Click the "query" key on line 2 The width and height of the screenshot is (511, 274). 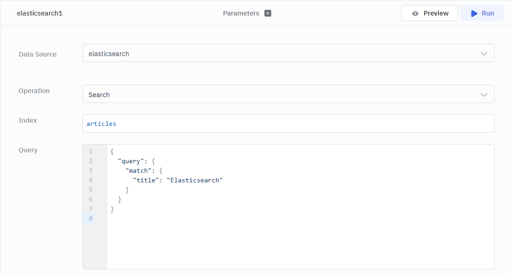(131, 161)
